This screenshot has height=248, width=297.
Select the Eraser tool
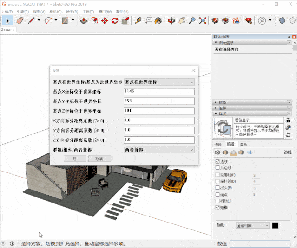click(x=20, y=20)
